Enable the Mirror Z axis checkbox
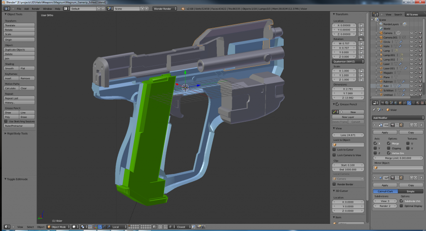This screenshot has height=231, width=426. click(375, 153)
